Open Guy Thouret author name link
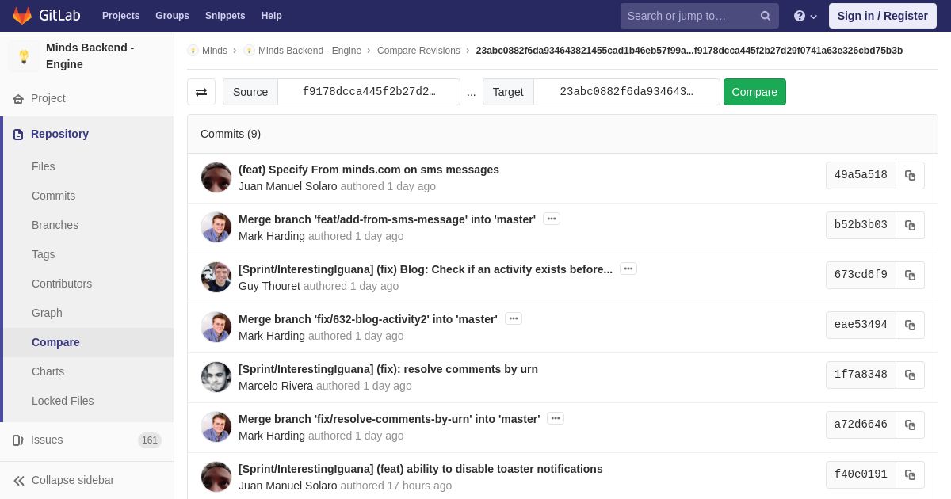The width and height of the screenshot is (951, 499). [x=269, y=286]
